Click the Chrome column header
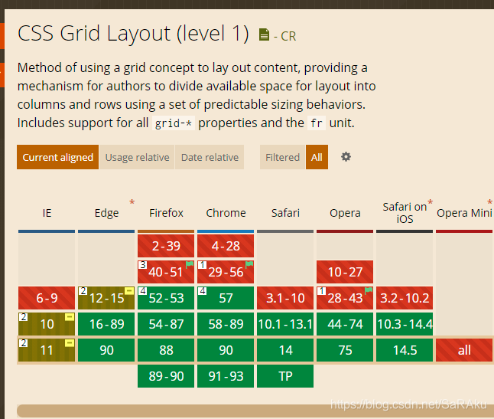 [226, 213]
